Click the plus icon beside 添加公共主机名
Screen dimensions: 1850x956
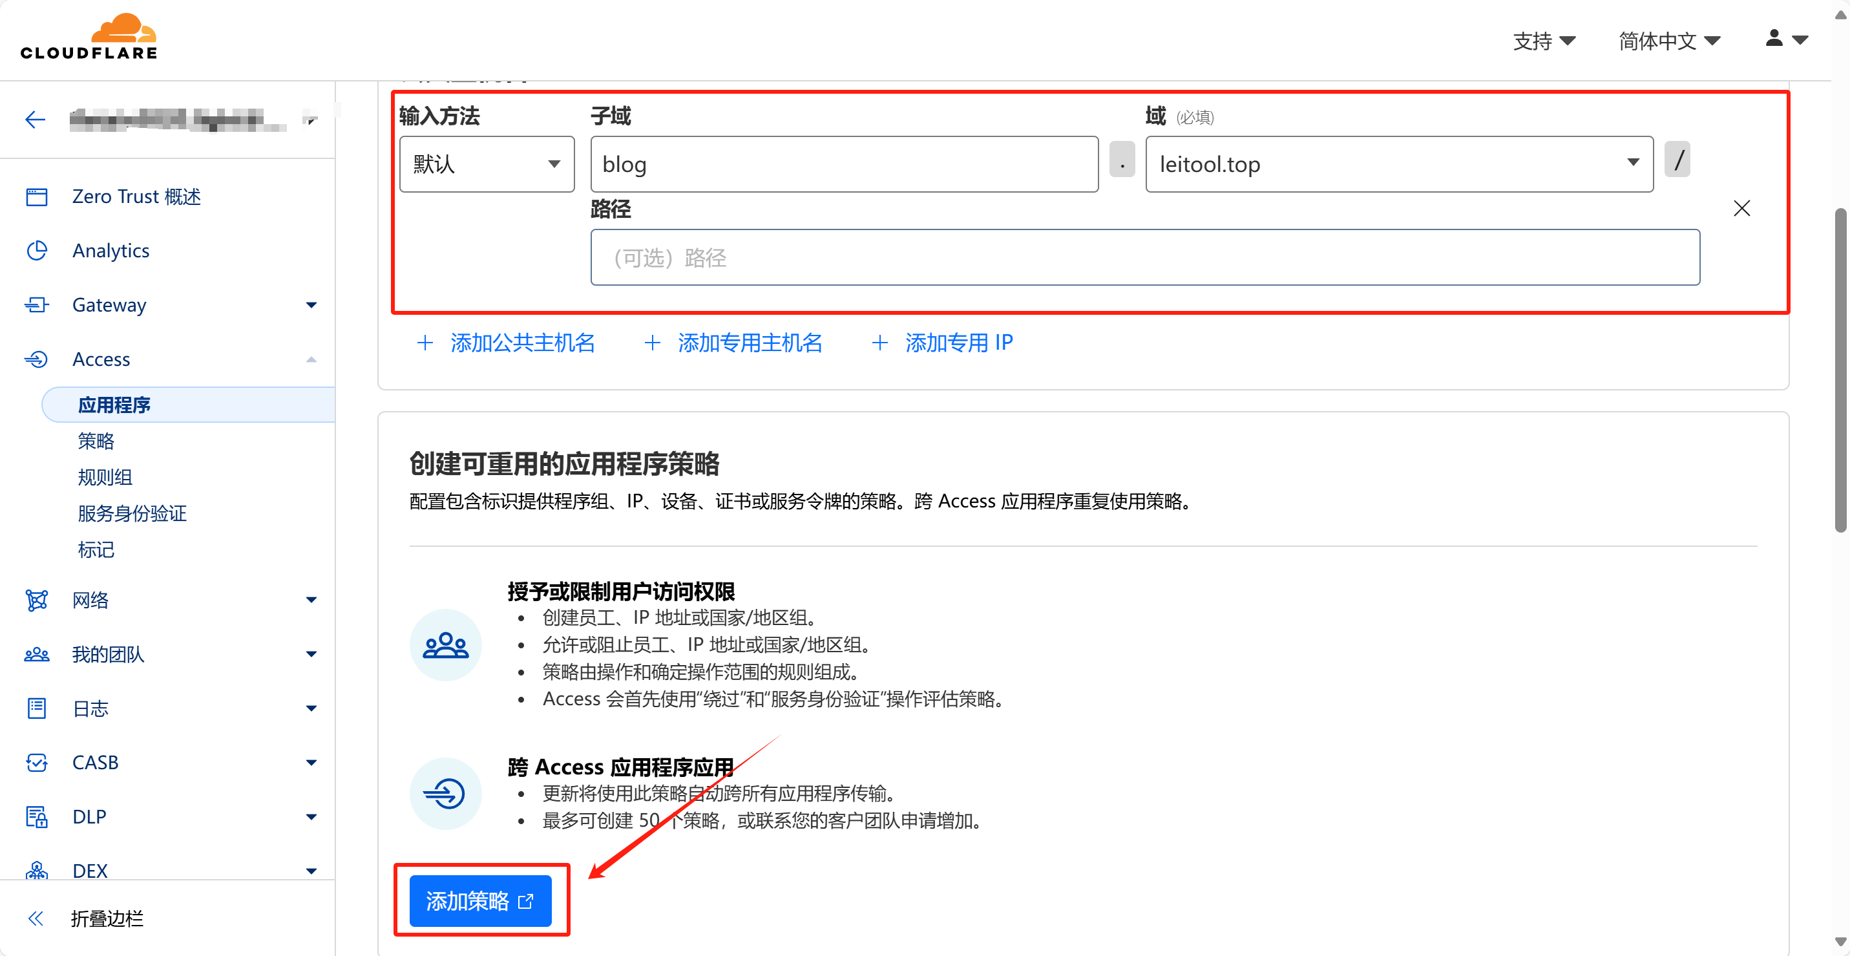tap(425, 343)
